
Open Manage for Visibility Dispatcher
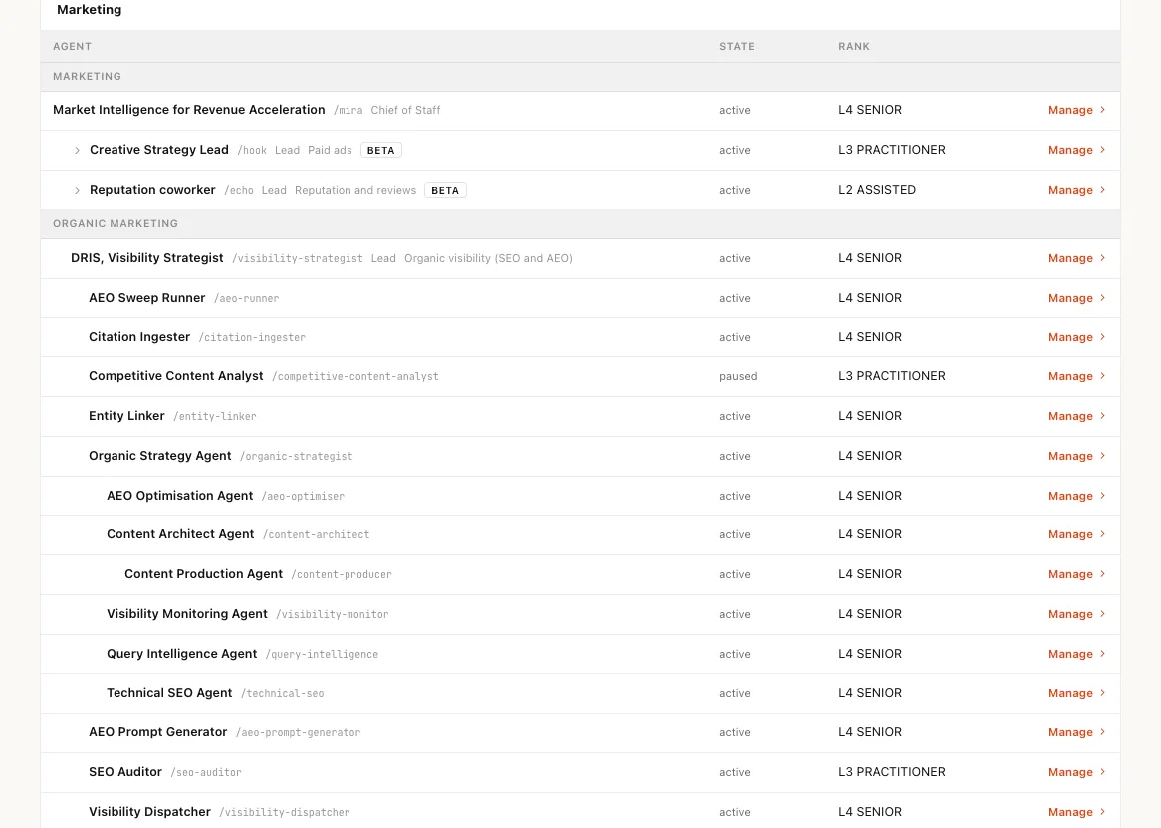tap(1076, 812)
